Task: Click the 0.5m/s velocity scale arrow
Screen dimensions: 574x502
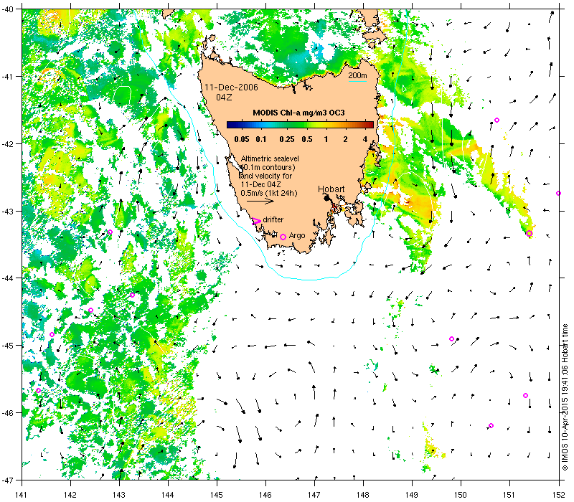Action: (x=260, y=201)
